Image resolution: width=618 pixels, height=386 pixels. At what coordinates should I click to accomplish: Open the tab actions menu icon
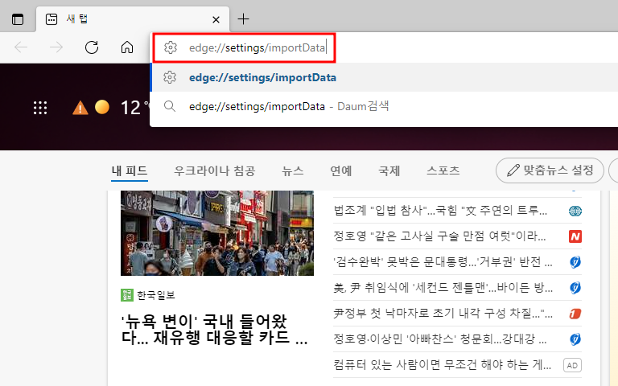pos(18,19)
